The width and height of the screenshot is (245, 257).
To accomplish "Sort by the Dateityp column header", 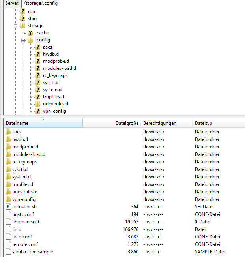I will tap(219, 123).
